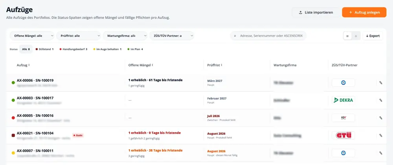393x165 pixels.
Task: Click August 2026 in AX-00021 row
Action: click(216, 134)
